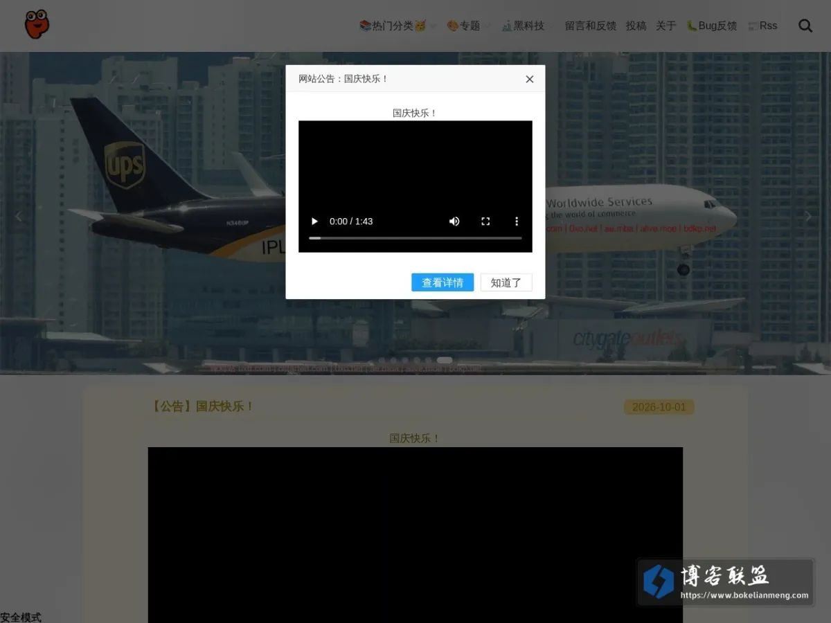831x623 pixels.
Task: Open the Rss feed link
Action: (x=762, y=26)
